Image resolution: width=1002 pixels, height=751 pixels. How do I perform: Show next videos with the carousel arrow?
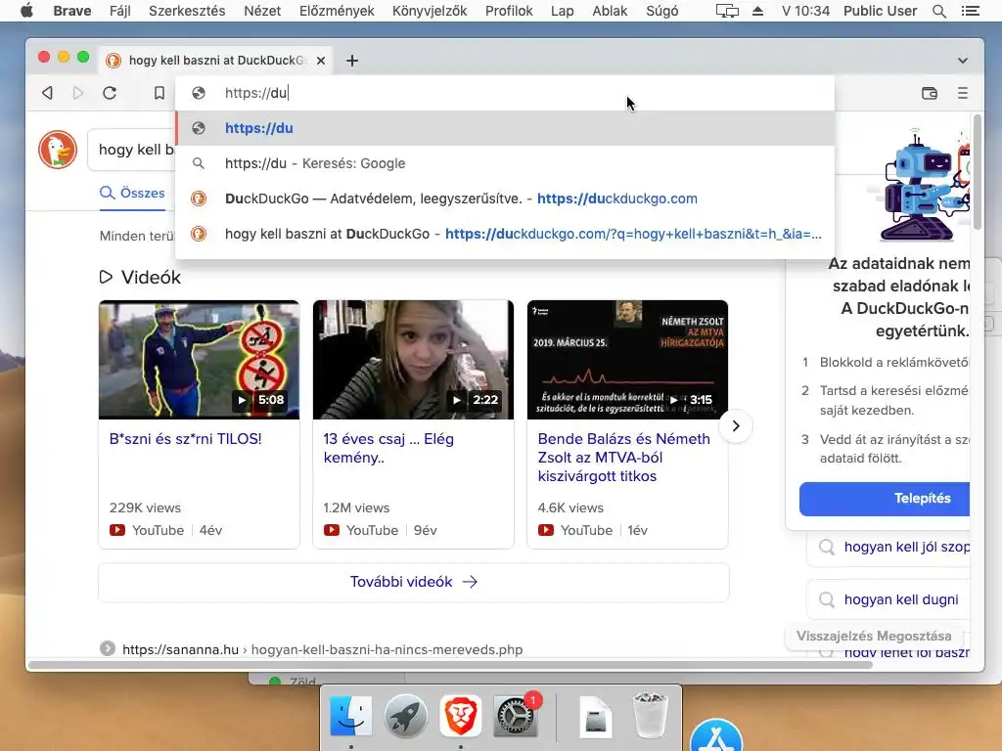[x=736, y=426]
